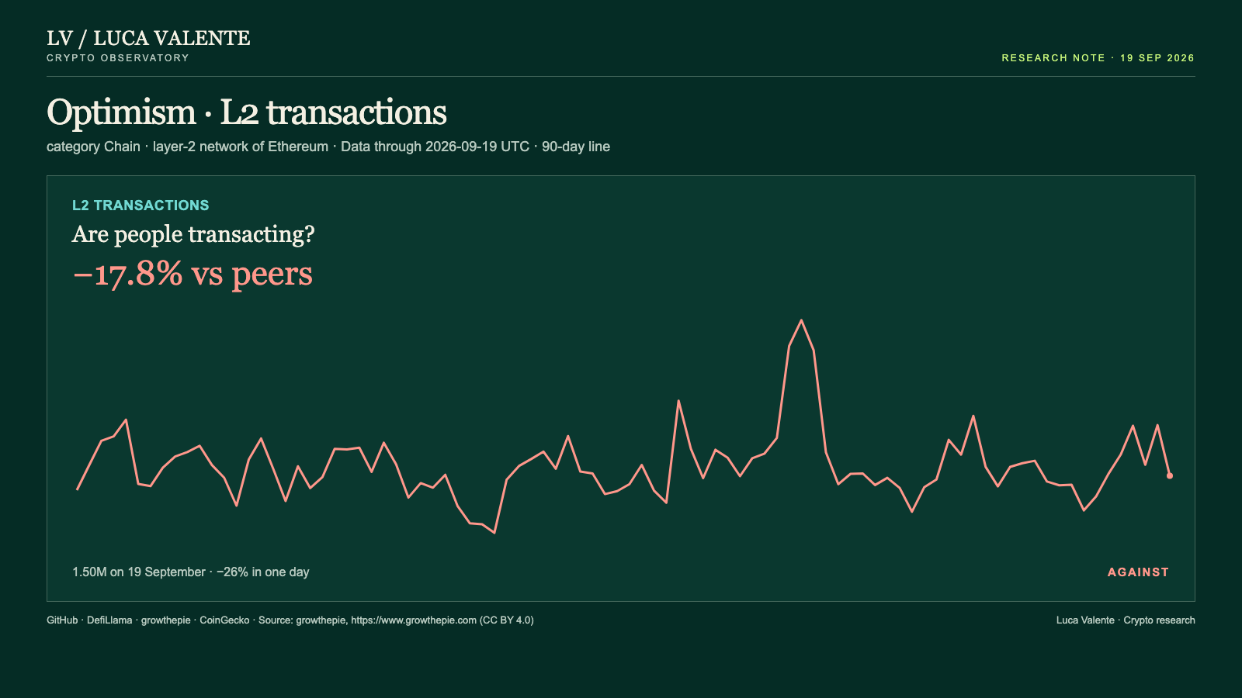Click the 'category Chain' subtitle line
1242x698 pixels.
coord(328,147)
